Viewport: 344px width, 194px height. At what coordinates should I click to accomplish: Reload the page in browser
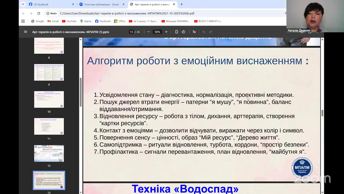[x=39, y=13]
